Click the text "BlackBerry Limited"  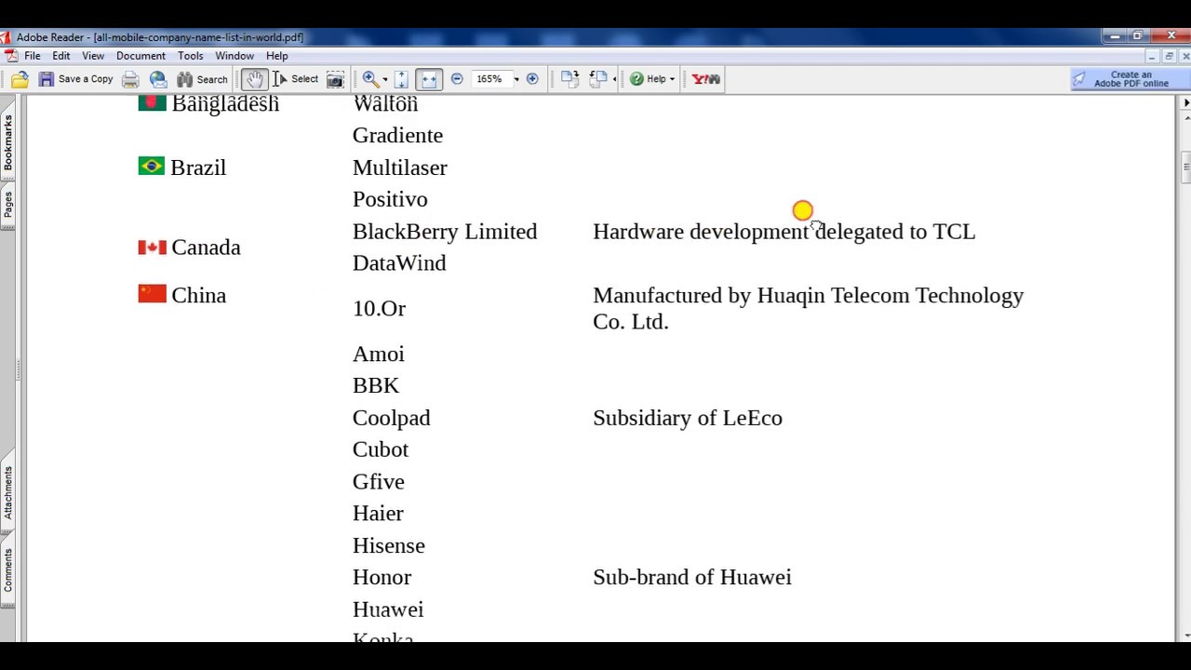point(445,232)
